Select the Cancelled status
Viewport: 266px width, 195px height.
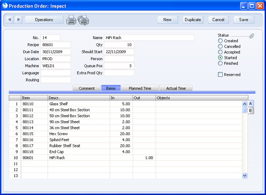(220, 46)
